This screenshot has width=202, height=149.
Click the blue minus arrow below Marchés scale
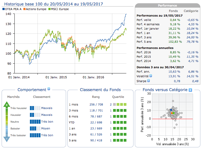coord(7,139)
